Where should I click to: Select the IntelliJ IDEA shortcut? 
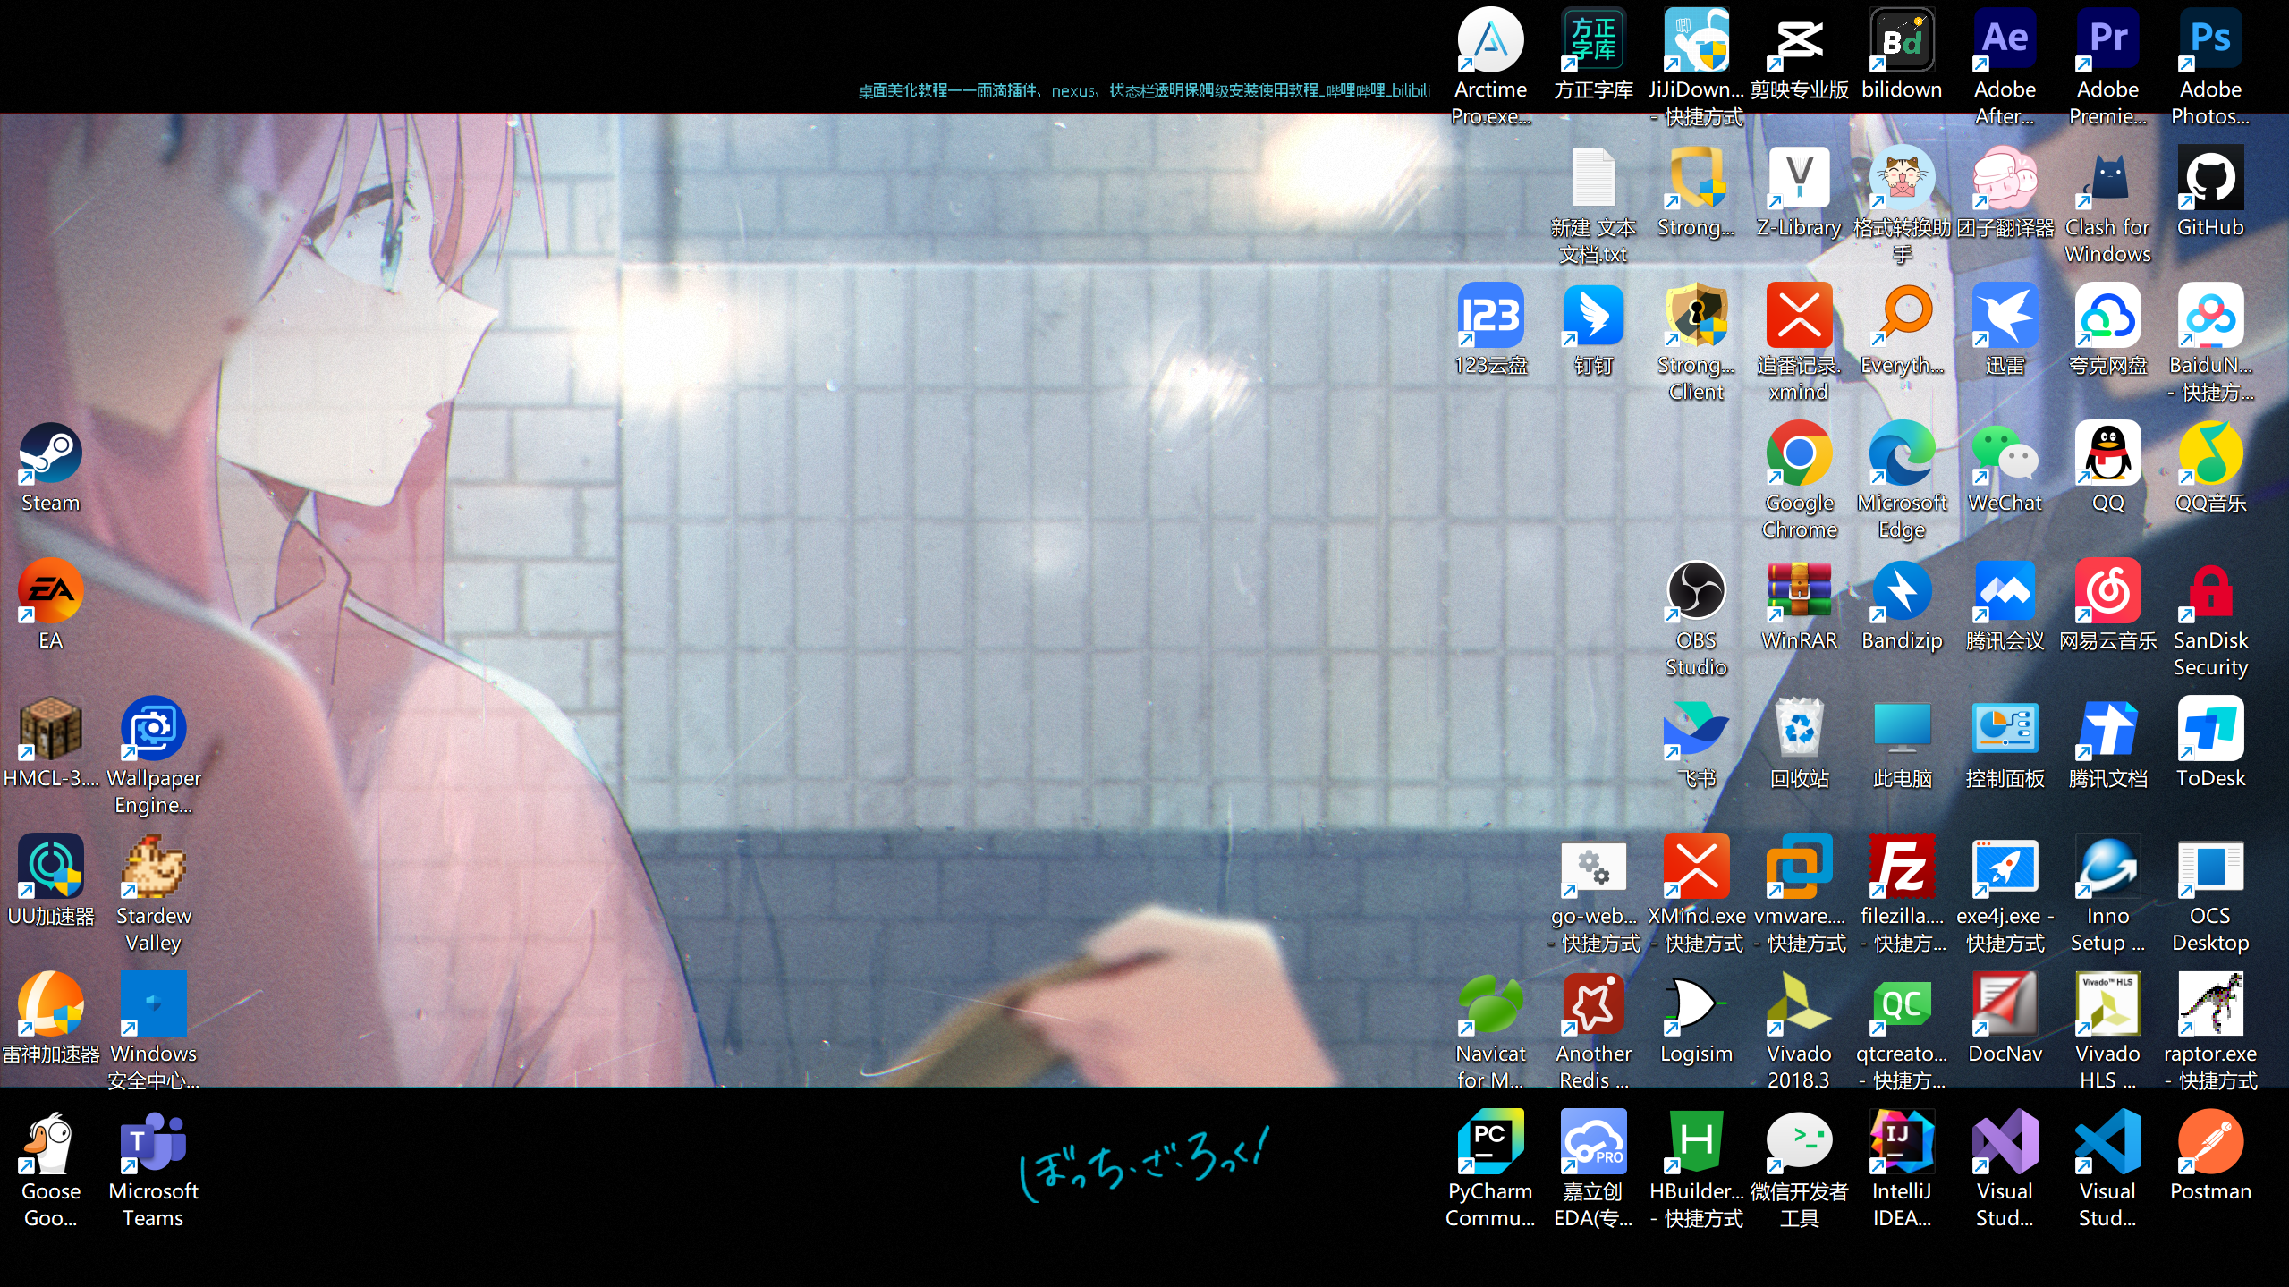1902,1143
